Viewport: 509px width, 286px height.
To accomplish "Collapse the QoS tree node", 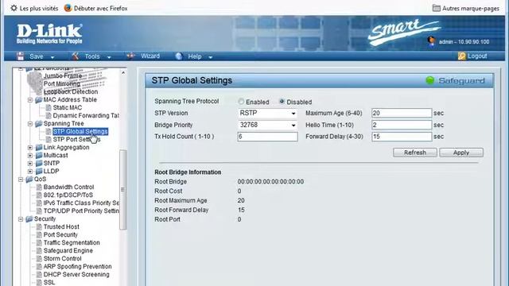I will [x=21, y=180].
